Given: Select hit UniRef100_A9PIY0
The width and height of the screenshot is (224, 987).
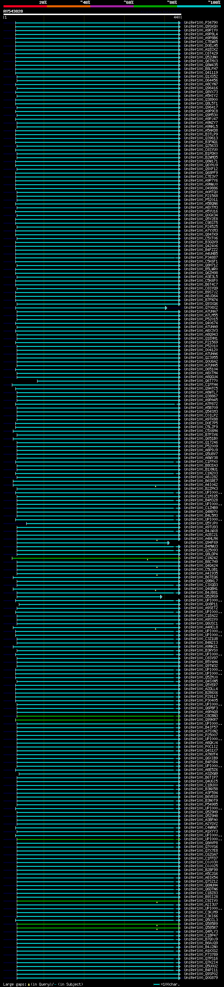Looking at the screenshot, I should click(201, 30).
